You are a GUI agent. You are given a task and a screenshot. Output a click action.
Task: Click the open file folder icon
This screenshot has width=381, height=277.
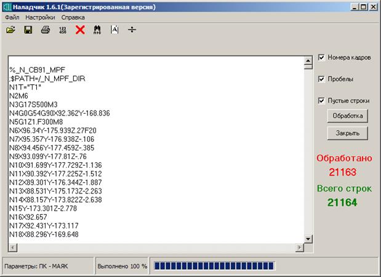pyautogui.click(x=10, y=30)
